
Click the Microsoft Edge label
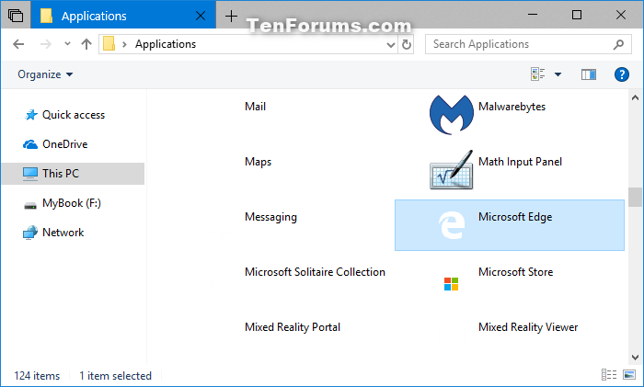coord(515,217)
